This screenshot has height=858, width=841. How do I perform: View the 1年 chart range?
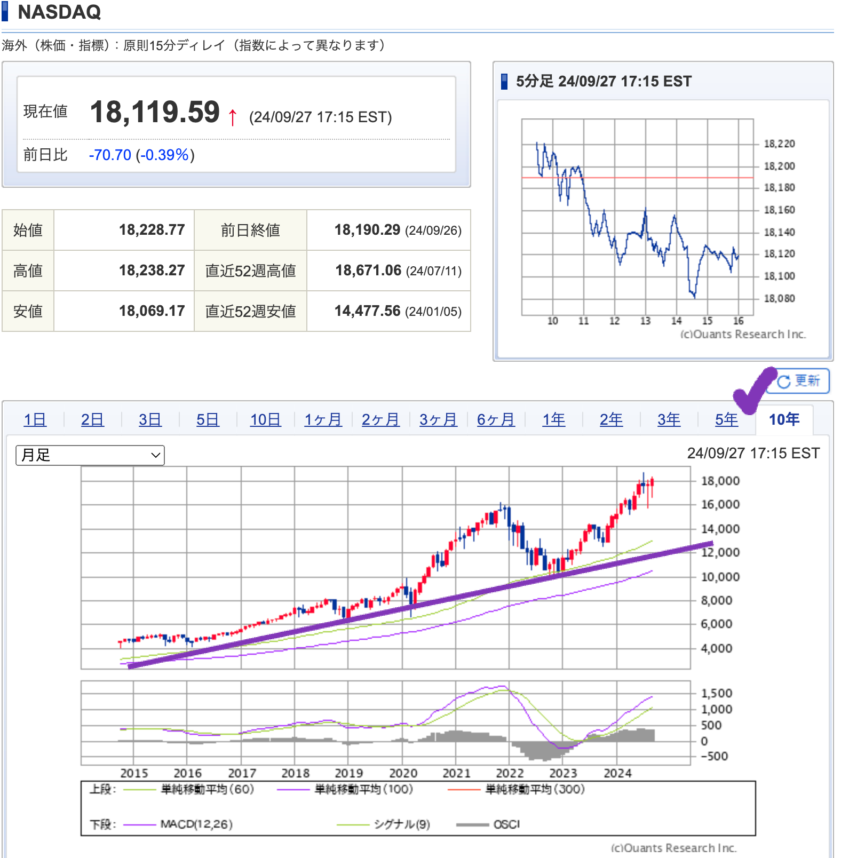coord(554,419)
